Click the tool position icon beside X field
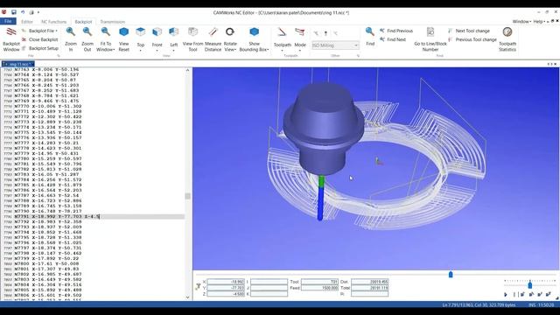 tap(198, 286)
